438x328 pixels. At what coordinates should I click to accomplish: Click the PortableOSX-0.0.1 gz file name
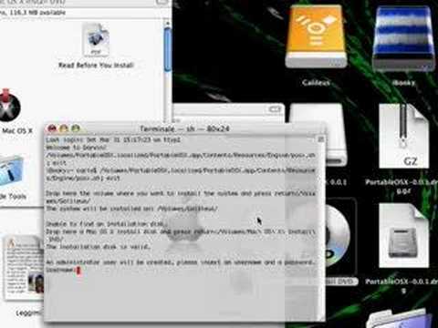pos(401,186)
